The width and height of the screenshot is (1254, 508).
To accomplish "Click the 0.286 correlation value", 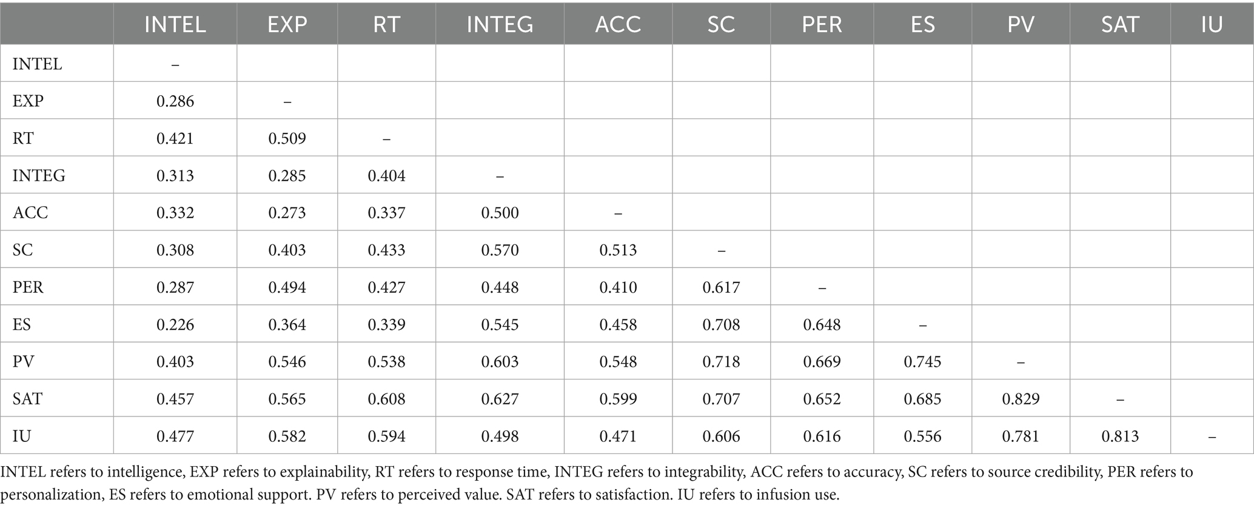I will click(x=175, y=101).
